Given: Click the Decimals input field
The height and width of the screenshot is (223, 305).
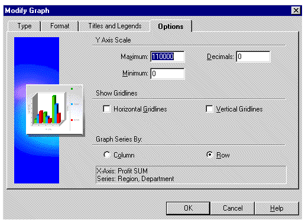Looking at the screenshot, I should [254, 57].
